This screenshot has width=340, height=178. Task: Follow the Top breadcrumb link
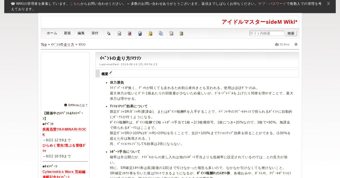(44, 45)
